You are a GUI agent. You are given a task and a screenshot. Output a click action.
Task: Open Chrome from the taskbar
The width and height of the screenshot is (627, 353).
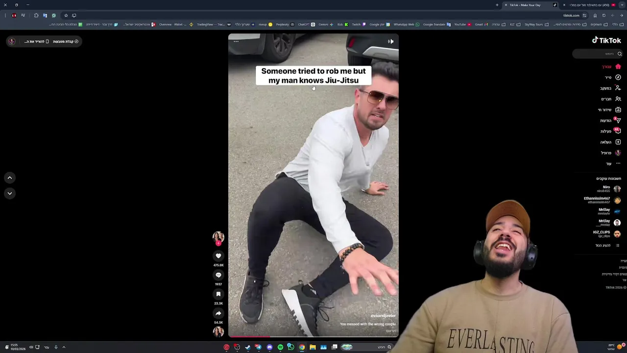click(x=302, y=347)
